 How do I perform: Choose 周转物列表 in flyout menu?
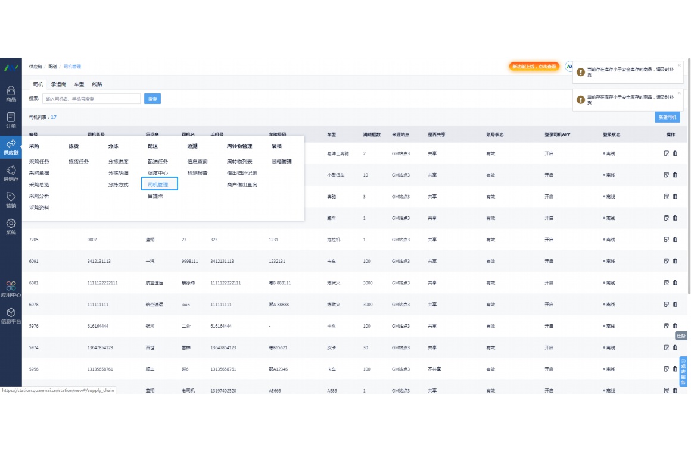pyautogui.click(x=239, y=161)
